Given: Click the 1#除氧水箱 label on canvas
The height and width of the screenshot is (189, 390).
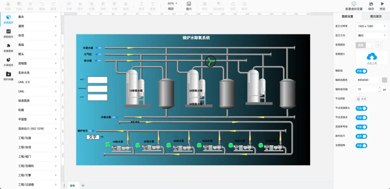Looking at the screenshot, I should tap(136, 91).
